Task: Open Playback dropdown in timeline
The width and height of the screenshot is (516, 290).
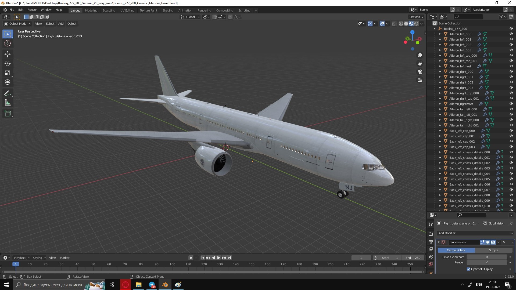Action: pyautogui.click(x=22, y=258)
